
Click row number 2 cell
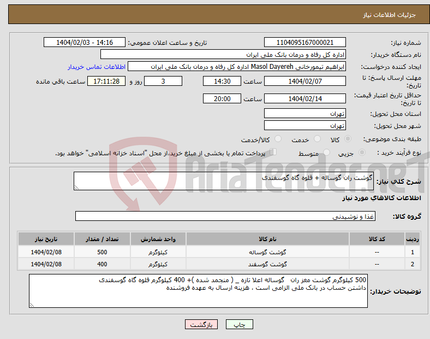click(413, 264)
